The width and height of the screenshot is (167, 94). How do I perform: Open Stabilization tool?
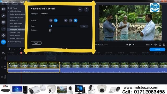[15, 26]
